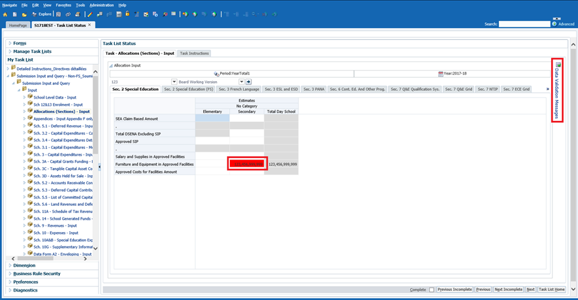Screen dimensions: 578x300
Task: Tick the Complete checkbox
Action: (431, 290)
